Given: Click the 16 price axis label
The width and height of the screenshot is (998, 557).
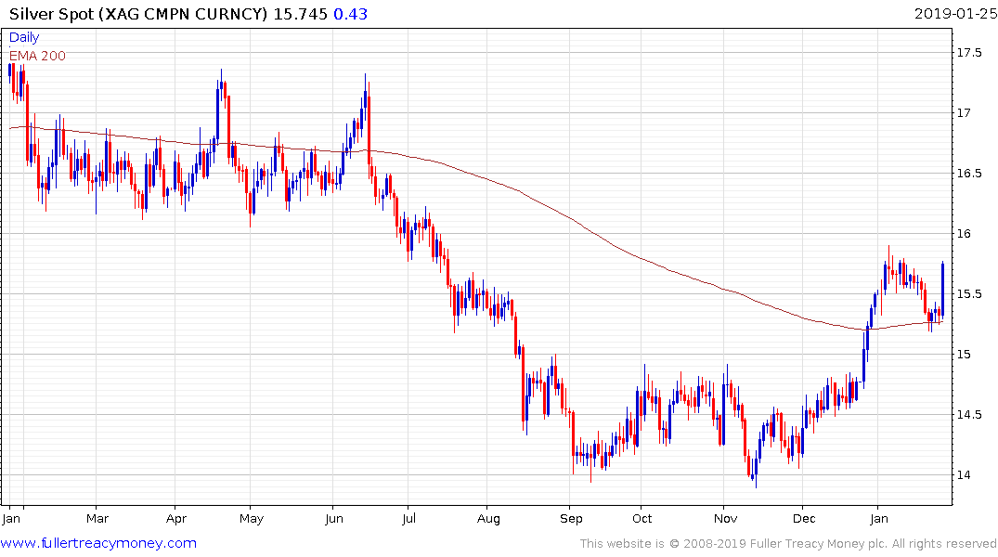Looking at the screenshot, I should [x=964, y=234].
